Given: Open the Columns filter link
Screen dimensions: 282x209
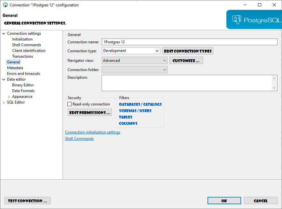Looking at the screenshot, I should pyautogui.click(x=128, y=124).
